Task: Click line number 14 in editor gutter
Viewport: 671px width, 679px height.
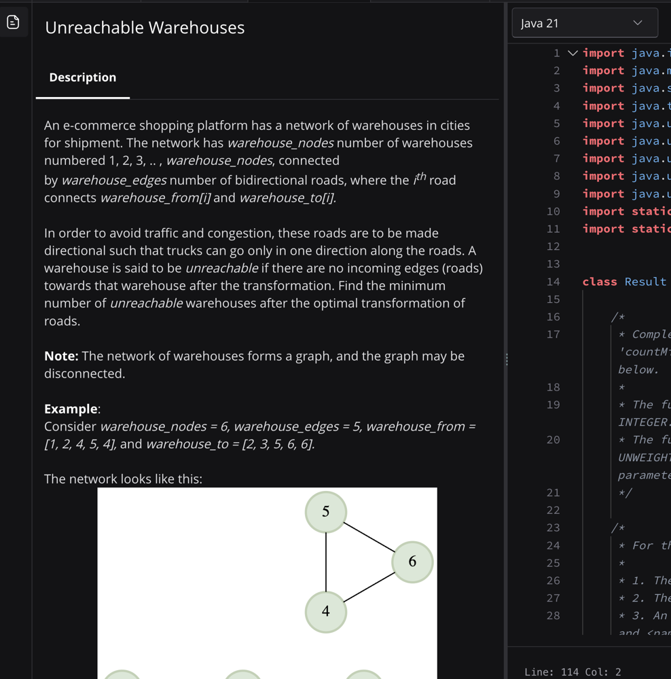Action: 553,282
